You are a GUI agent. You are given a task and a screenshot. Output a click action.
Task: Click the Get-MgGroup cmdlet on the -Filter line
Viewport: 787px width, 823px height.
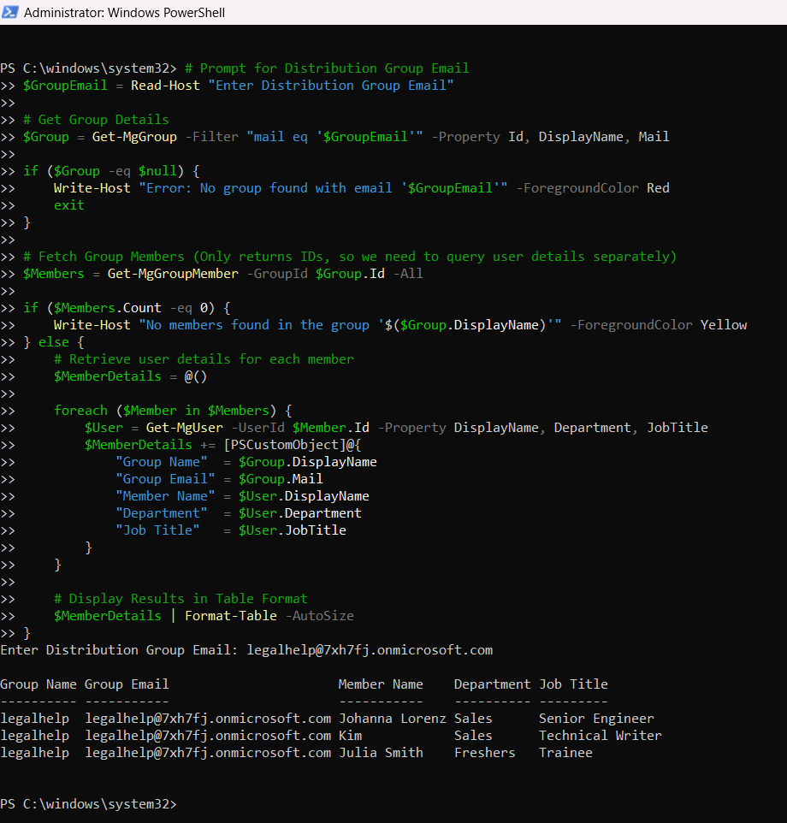point(134,137)
